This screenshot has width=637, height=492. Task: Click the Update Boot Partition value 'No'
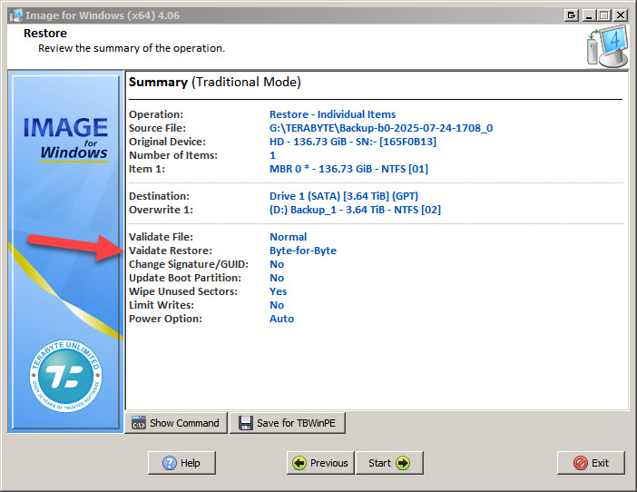pyautogui.click(x=277, y=278)
